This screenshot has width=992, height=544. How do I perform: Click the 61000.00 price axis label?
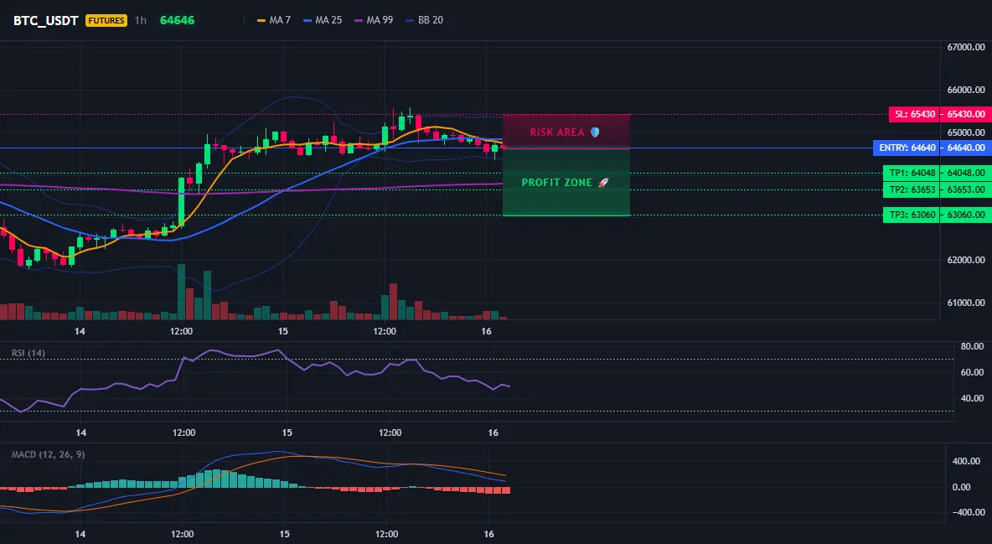point(966,303)
